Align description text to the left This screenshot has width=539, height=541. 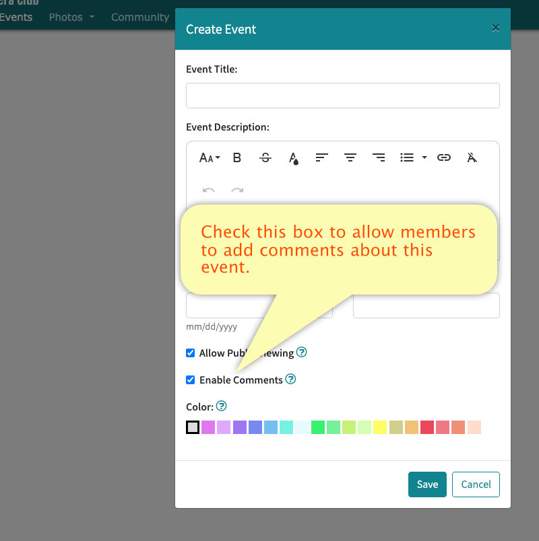point(321,157)
